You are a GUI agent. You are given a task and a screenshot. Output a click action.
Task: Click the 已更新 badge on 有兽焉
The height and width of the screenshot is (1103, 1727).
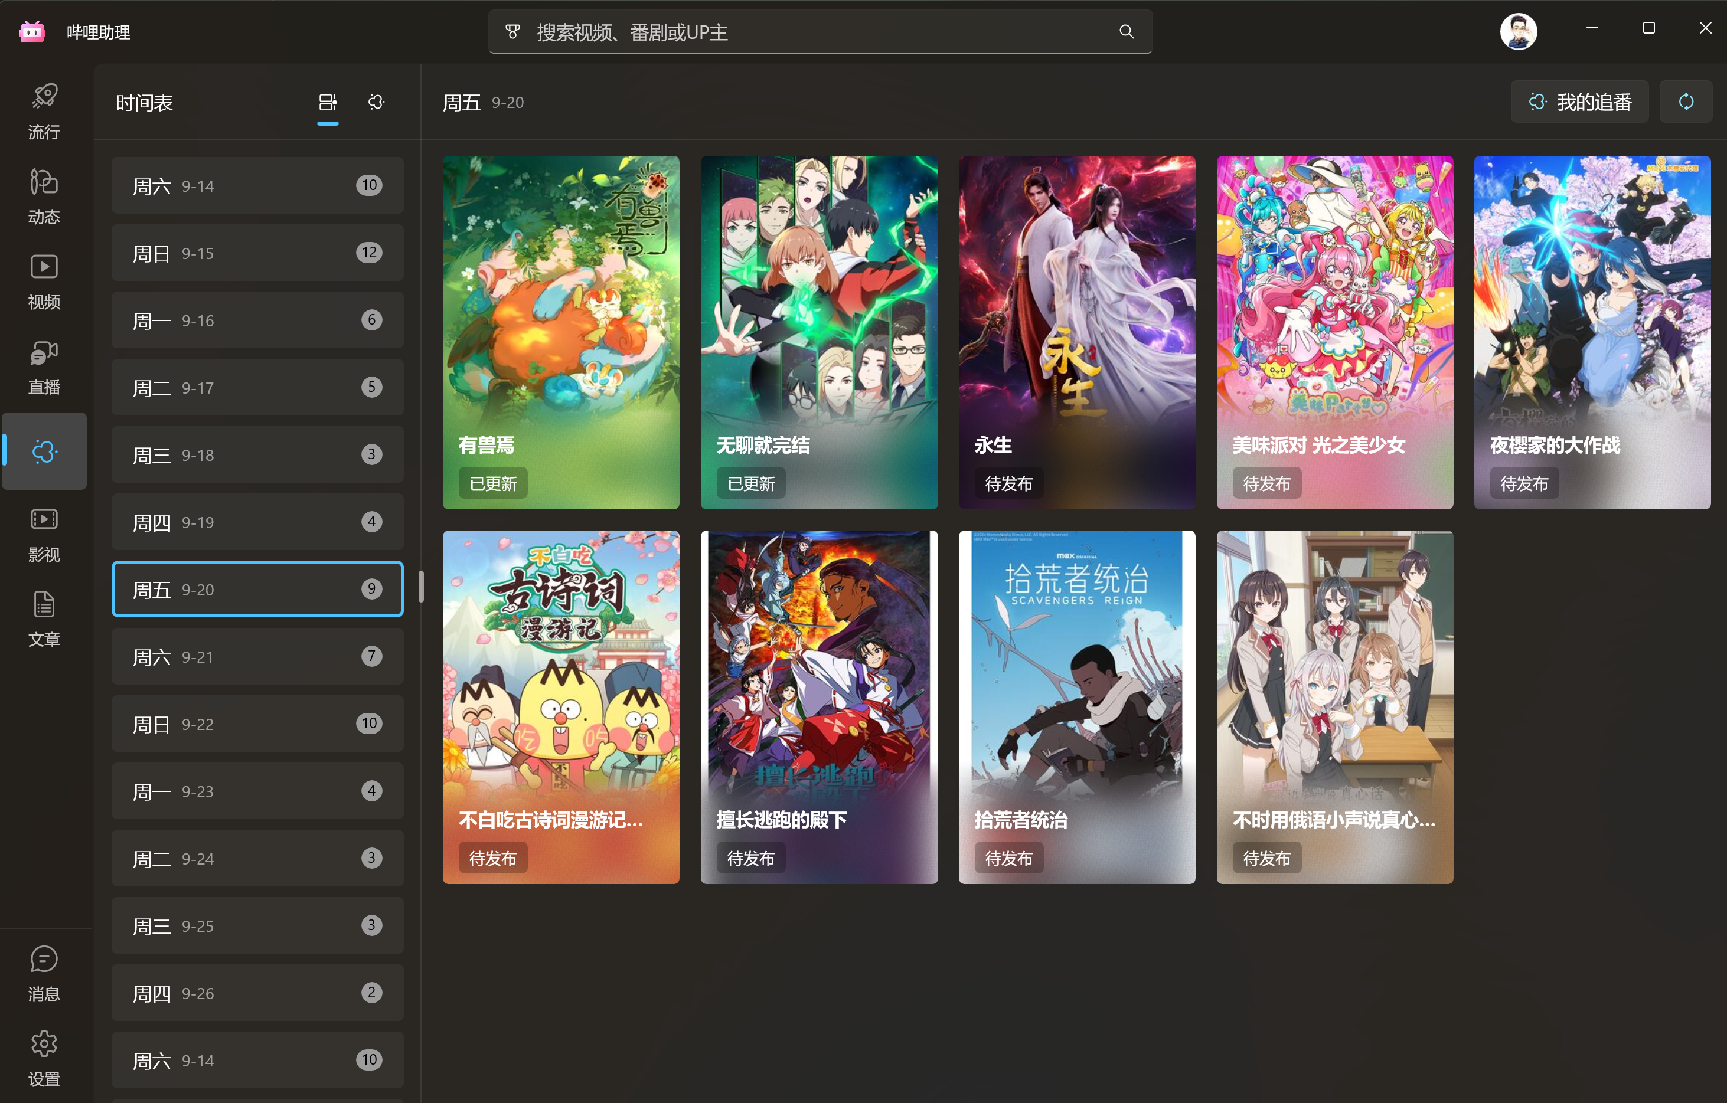click(x=494, y=484)
